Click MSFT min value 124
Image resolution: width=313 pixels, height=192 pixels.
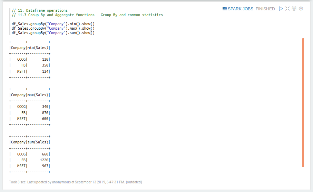click(45, 71)
